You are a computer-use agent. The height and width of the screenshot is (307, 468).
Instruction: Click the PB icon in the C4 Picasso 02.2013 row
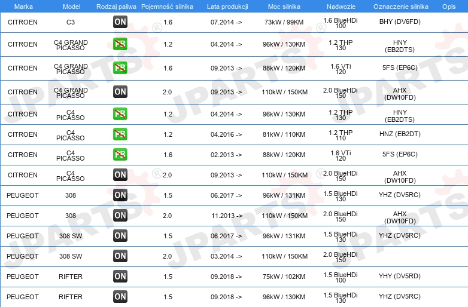pos(120,155)
